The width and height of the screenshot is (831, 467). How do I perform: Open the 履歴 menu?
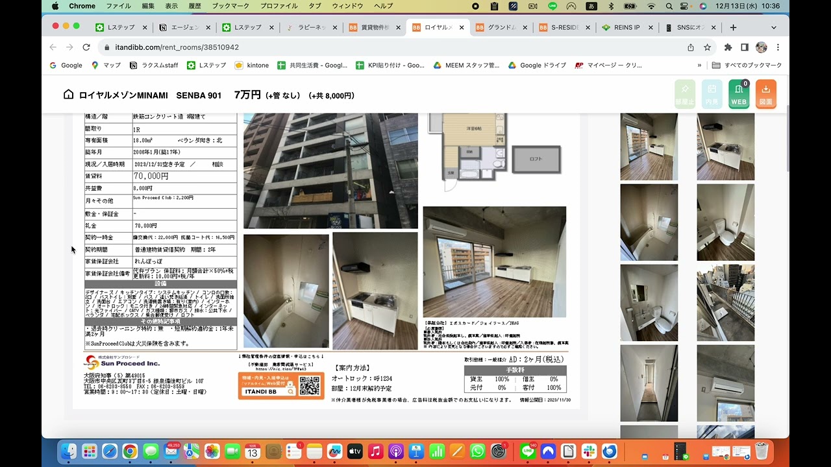(x=195, y=6)
